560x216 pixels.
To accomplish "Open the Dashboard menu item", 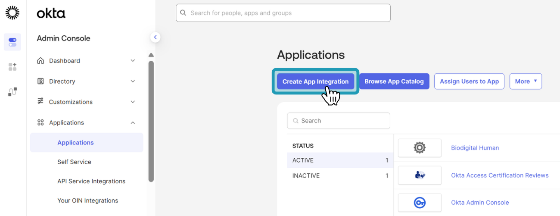I will pyautogui.click(x=87, y=61).
